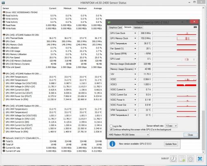Click the icon beside GPU Utilization
Viewport: 207px width, 166px height.
4,48
